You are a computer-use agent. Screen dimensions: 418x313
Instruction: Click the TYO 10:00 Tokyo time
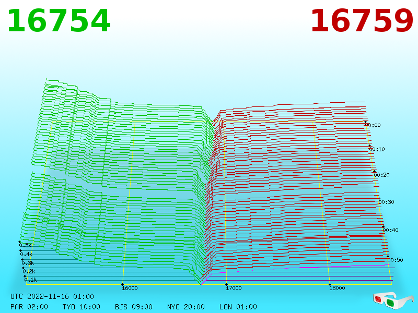tap(82, 307)
